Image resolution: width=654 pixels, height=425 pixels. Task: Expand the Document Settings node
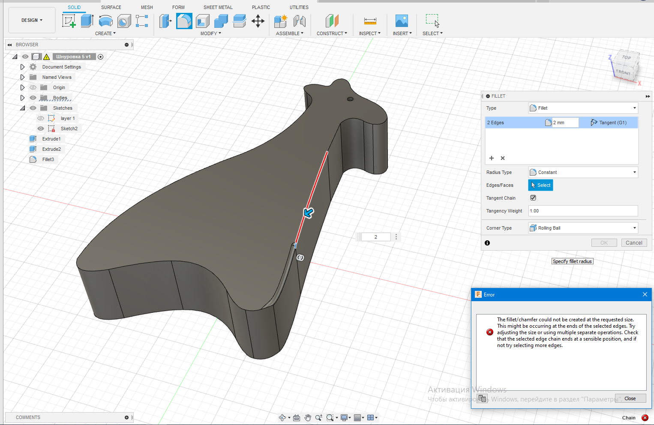pos(22,67)
